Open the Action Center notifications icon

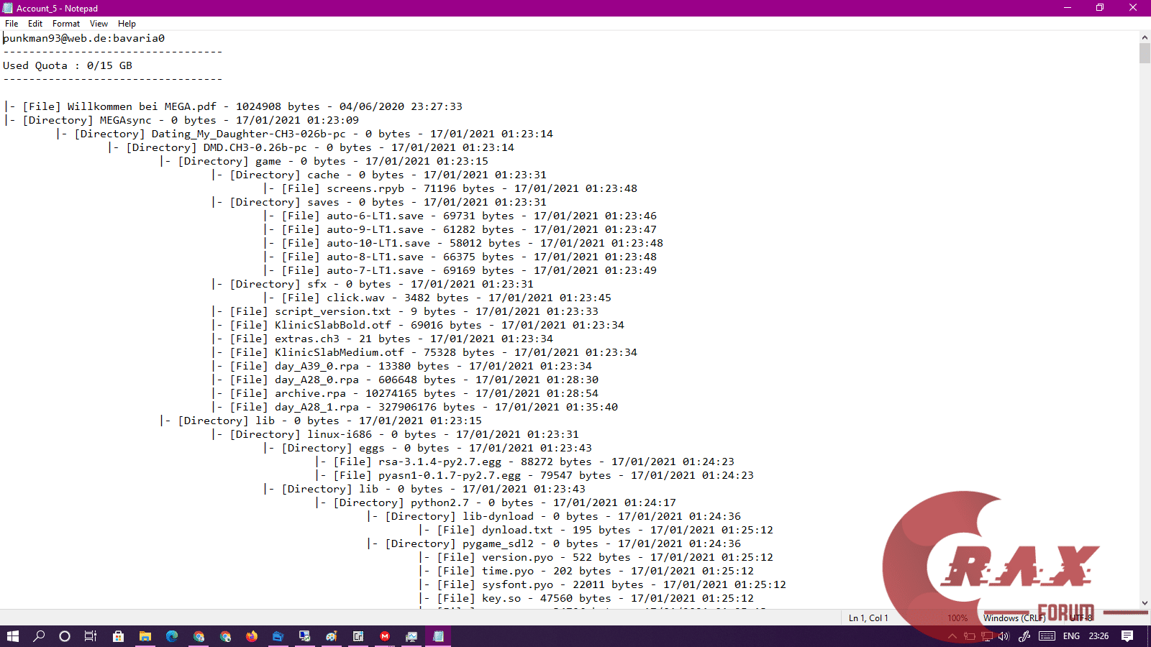click(x=1127, y=636)
